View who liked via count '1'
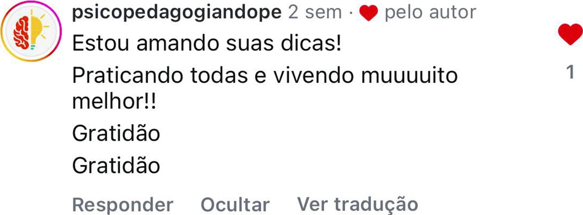 [570, 72]
